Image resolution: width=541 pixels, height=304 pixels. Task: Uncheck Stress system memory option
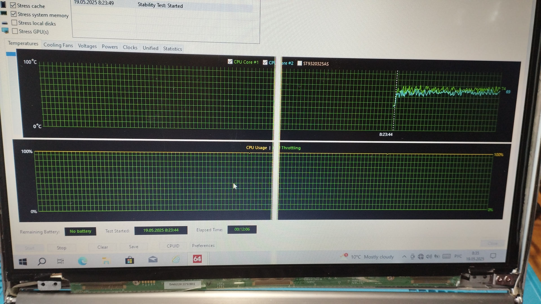pyautogui.click(x=14, y=14)
